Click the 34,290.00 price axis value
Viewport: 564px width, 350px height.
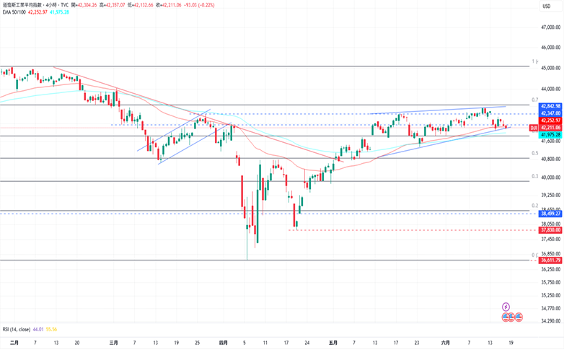[x=551, y=321]
